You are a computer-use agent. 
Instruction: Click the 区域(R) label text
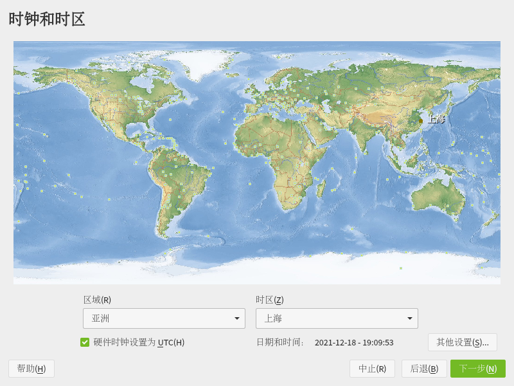pos(98,300)
